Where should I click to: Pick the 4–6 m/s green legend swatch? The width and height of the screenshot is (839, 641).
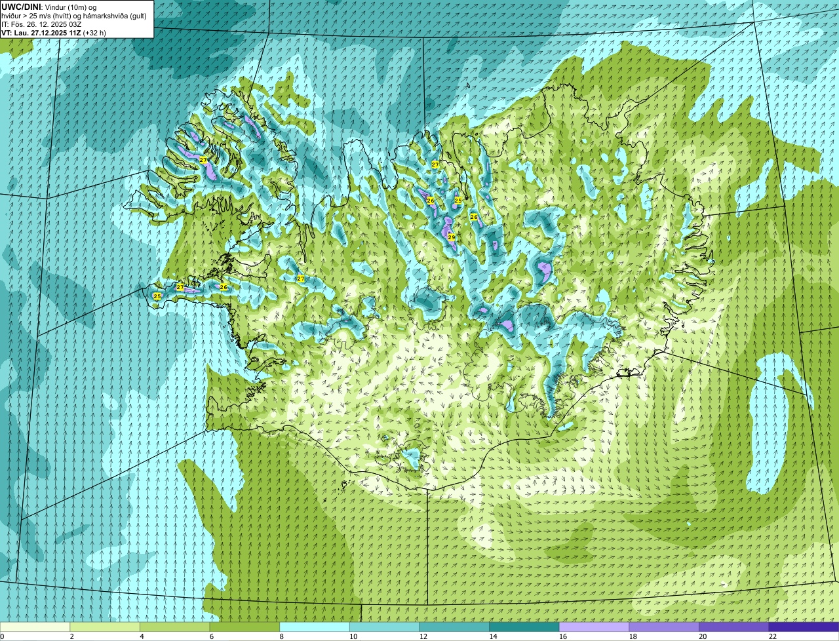[175, 627]
